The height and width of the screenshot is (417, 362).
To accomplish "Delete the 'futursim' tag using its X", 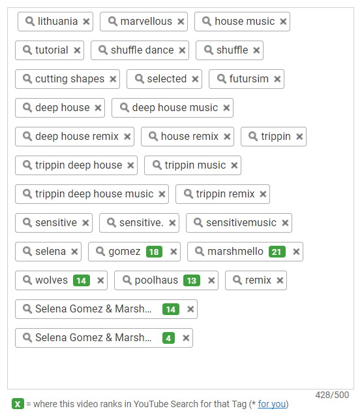I will 277,79.
